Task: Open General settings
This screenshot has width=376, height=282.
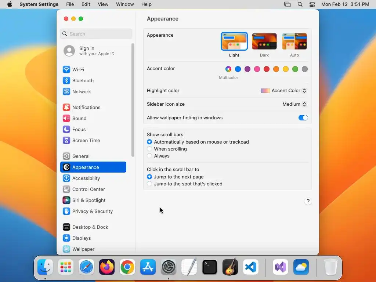Action: coord(93,156)
